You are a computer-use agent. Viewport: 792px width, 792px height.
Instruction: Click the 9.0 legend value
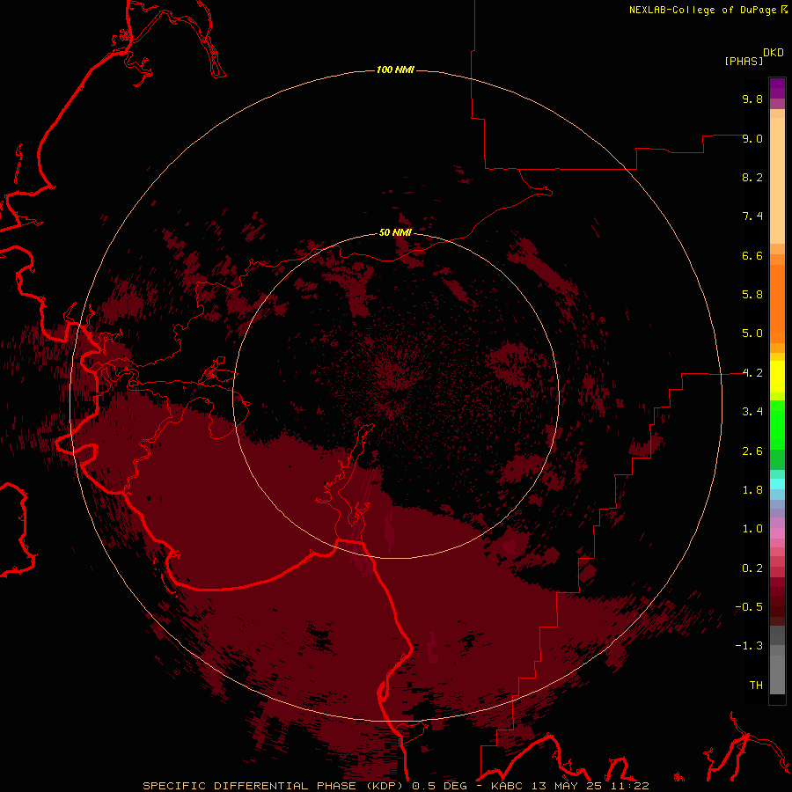tap(752, 138)
